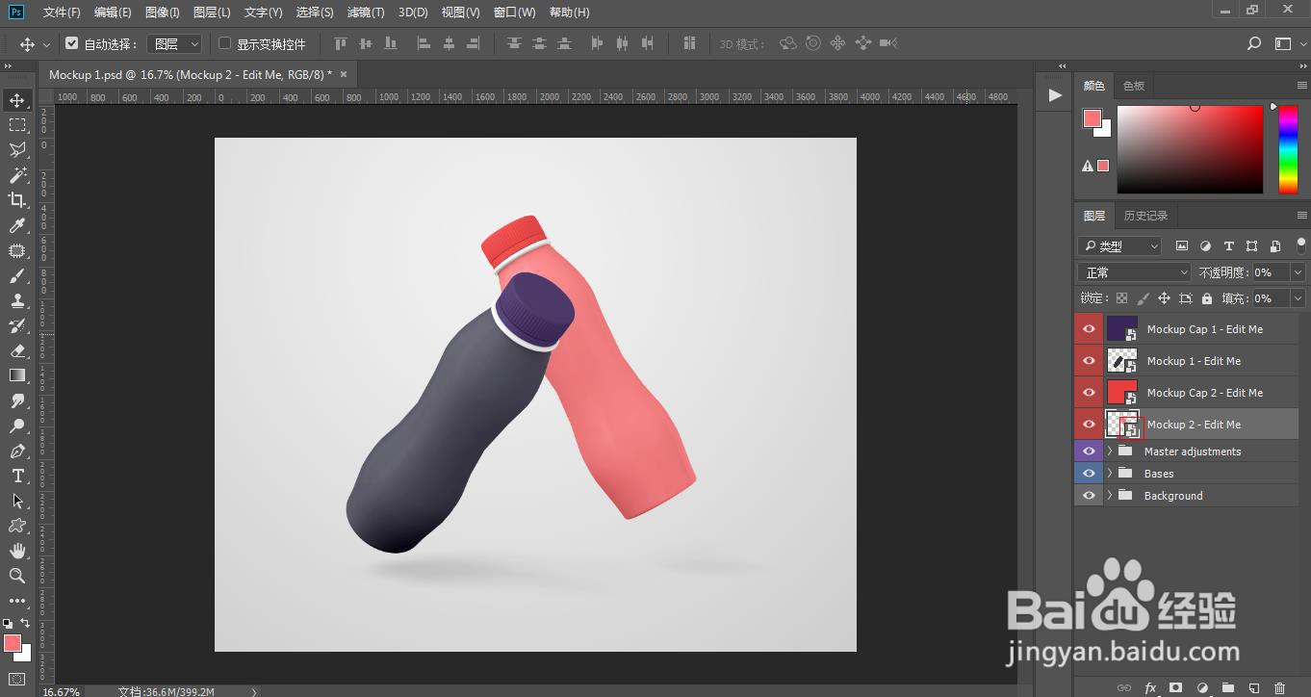
Task: Open the filter (滤镜) menu
Action: (x=366, y=13)
